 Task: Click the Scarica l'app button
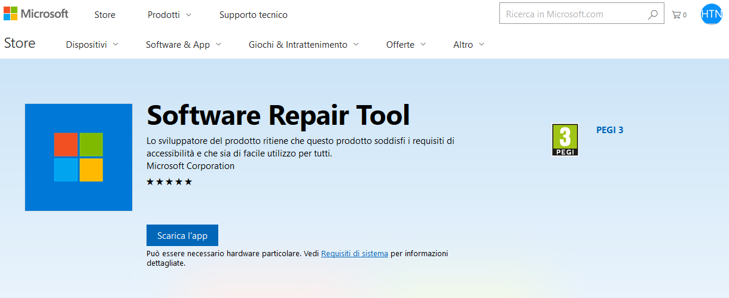click(x=182, y=235)
